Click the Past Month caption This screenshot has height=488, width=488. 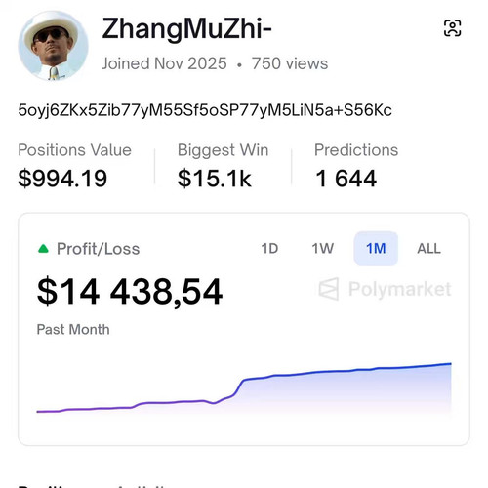(73, 329)
